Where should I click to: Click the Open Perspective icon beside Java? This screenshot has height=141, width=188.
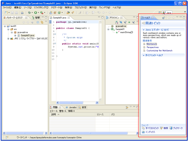[160, 13]
